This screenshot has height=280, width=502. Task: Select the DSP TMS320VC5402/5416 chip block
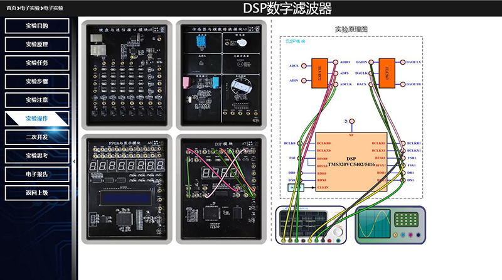tap(350, 162)
